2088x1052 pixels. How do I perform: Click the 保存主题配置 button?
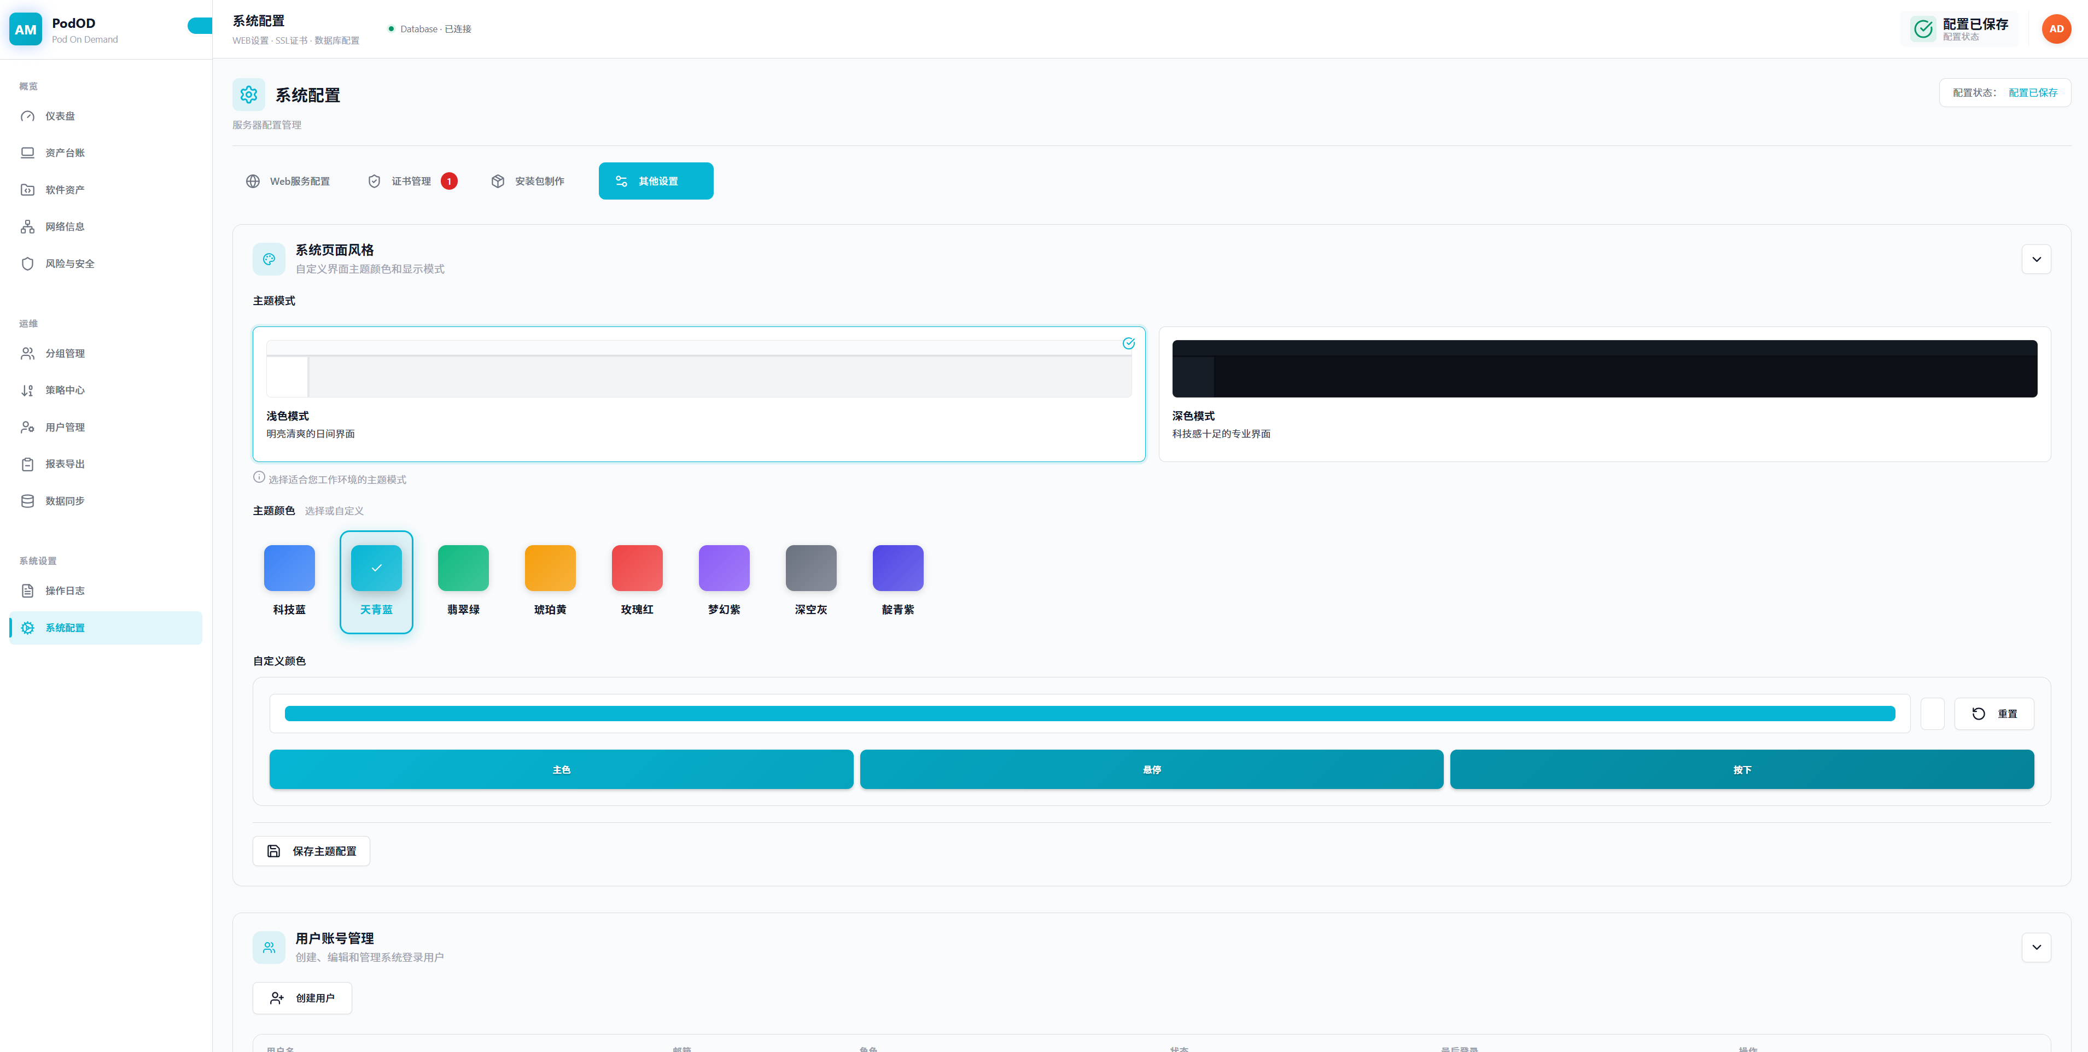[x=311, y=851]
